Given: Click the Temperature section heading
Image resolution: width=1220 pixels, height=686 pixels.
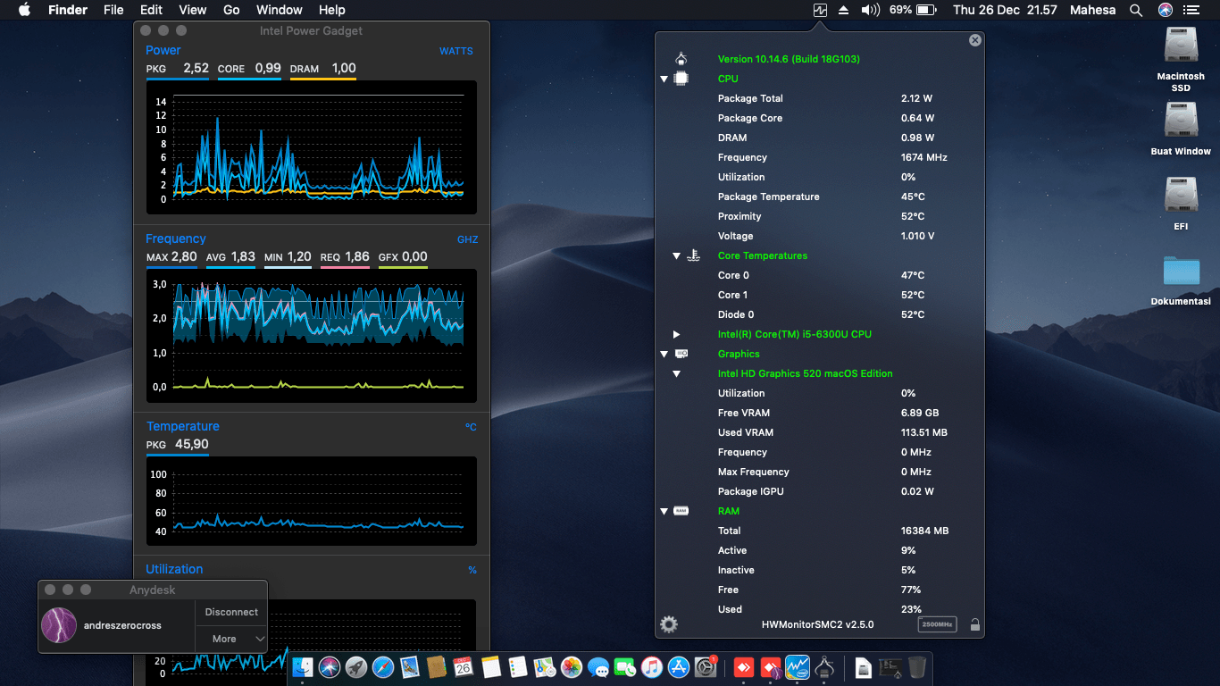Looking at the screenshot, I should pyautogui.click(x=182, y=426).
